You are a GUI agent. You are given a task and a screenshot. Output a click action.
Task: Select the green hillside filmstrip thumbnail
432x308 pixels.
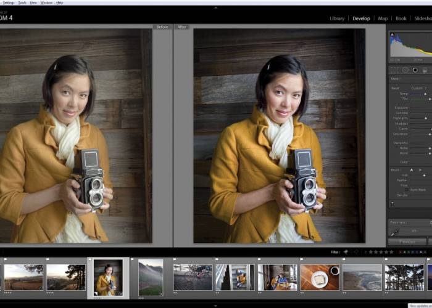tap(151, 277)
